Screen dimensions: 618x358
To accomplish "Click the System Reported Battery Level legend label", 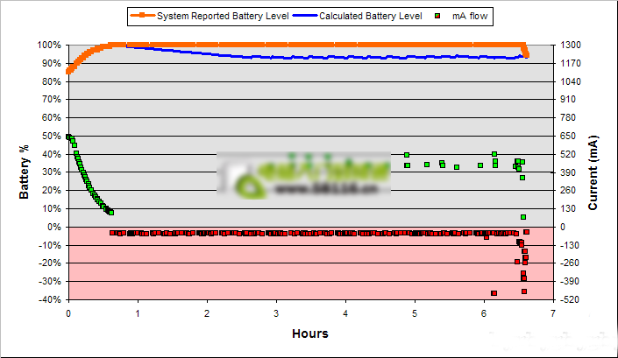I will 223,16.
